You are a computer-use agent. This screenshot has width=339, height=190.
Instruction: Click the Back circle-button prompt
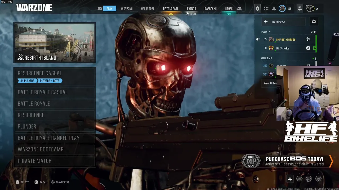point(40,182)
